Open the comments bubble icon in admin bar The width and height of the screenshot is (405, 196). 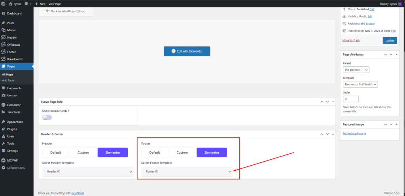[x=27, y=4]
